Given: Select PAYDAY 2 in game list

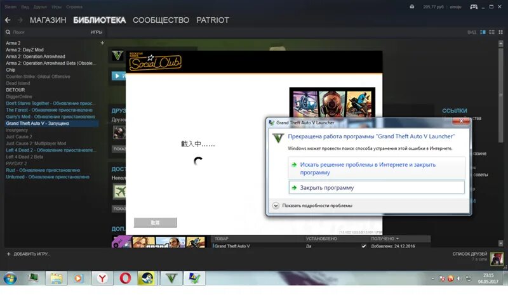Looking at the screenshot, I should click(17, 164).
